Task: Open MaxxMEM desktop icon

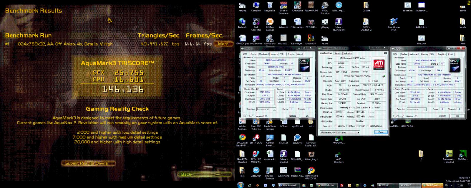Action: [x=311, y=40]
